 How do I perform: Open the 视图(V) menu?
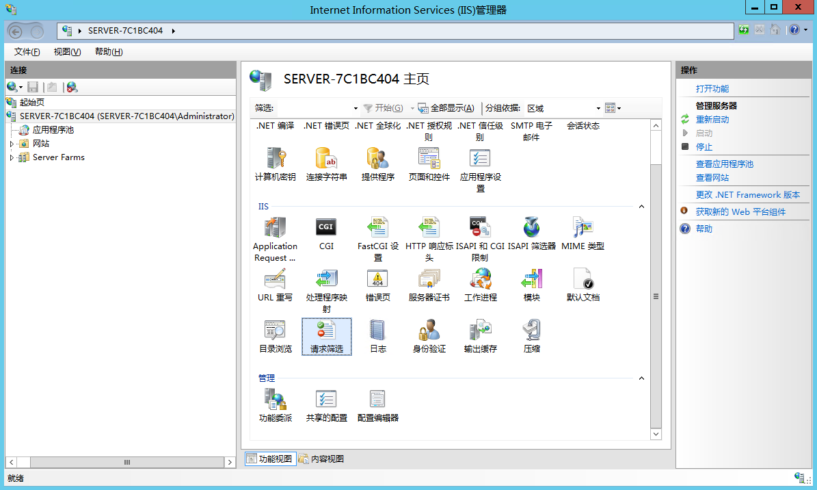(67, 51)
